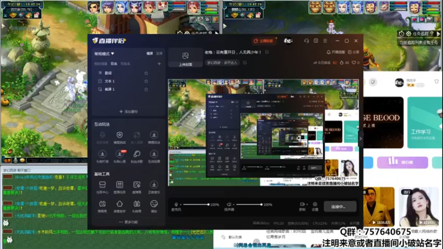Open the first greyed interactive play icon
This screenshot has height=249, width=443.
(102, 135)
